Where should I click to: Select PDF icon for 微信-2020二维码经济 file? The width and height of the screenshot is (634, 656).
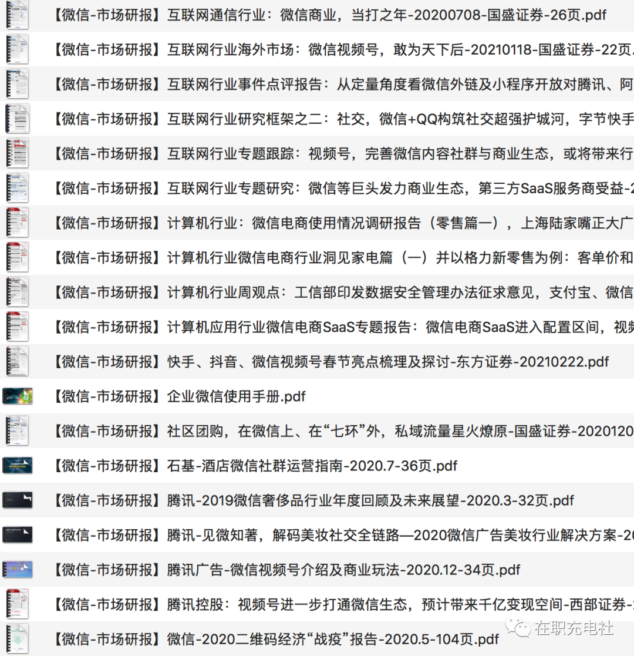17,639
